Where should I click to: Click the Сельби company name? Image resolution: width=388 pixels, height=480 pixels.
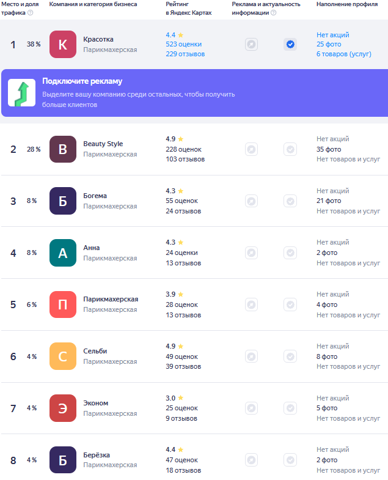tap(95, 351)
